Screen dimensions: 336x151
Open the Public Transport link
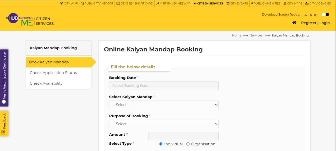(97, 3)
